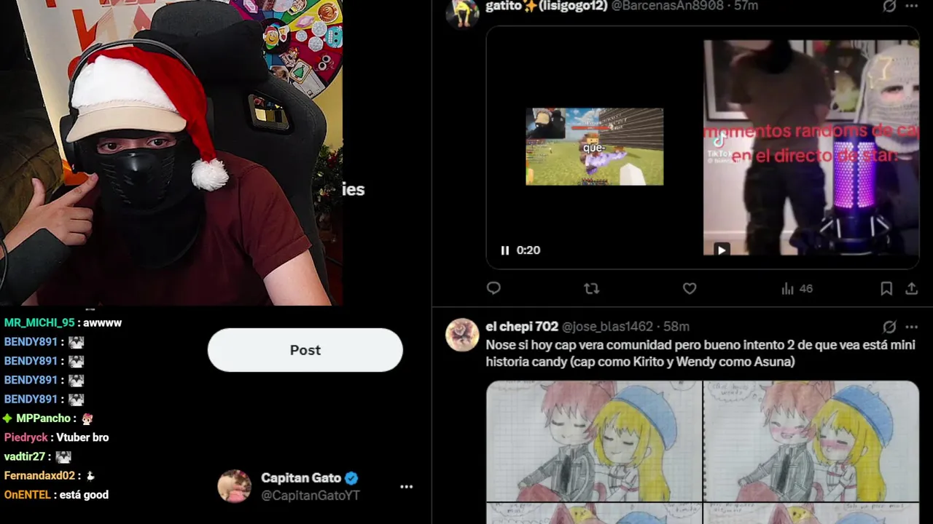Open el chepi 702 username link
The width and height of the screenshot is (933, 524).
[523, 327]
